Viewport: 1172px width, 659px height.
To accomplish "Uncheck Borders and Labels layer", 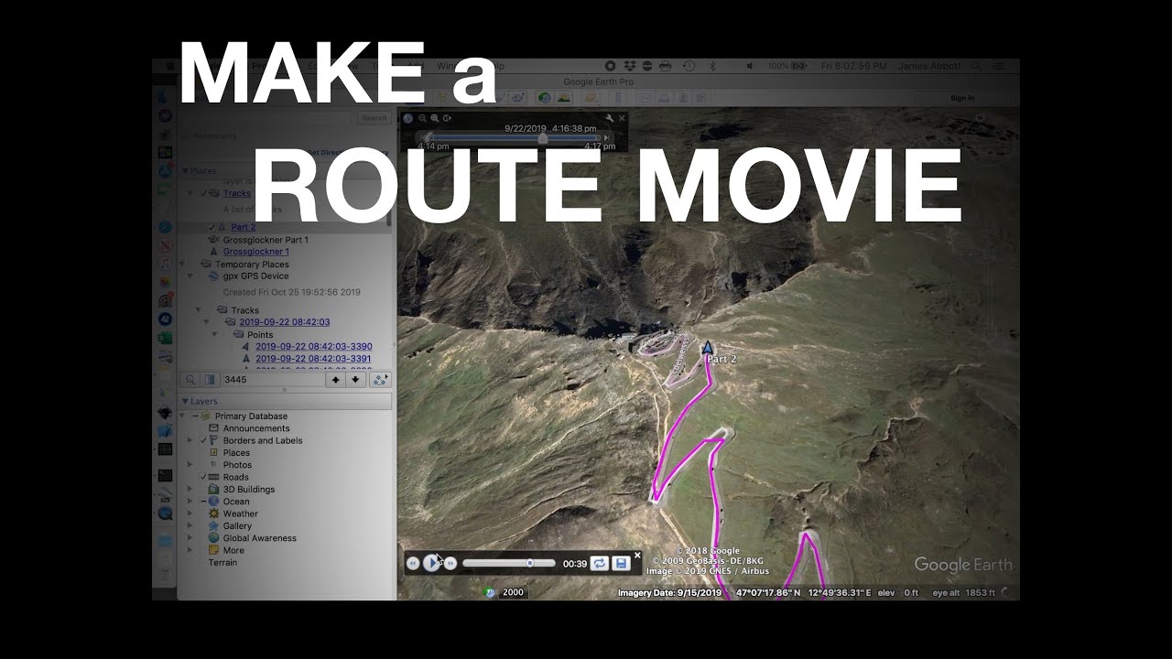I will click(x=203, y=440).
